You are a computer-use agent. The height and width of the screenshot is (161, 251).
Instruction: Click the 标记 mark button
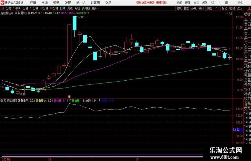point(224,8)
